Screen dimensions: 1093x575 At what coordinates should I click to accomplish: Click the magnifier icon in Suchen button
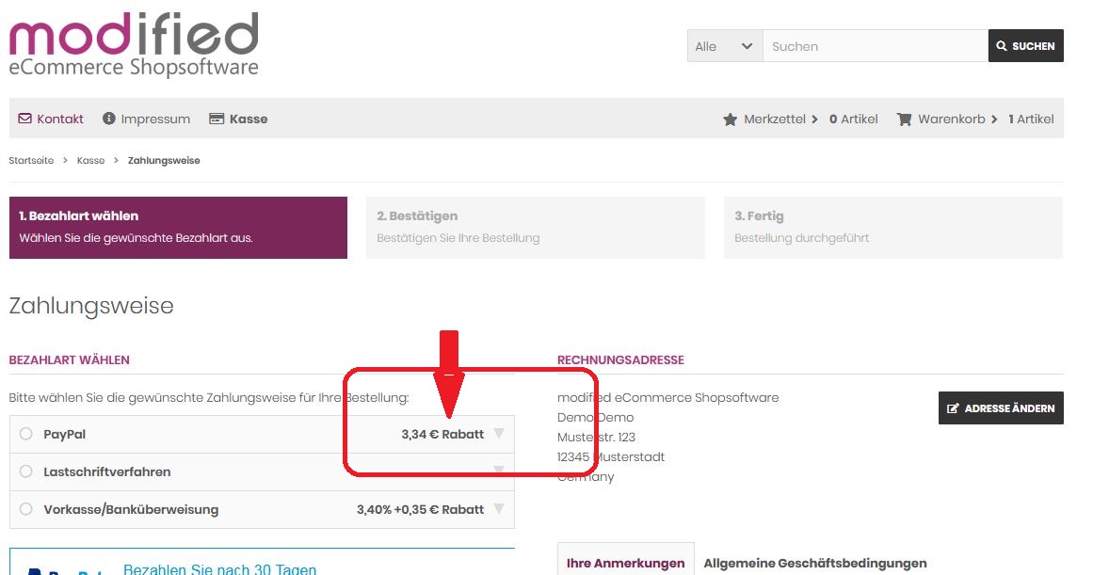coord(1001,46)
